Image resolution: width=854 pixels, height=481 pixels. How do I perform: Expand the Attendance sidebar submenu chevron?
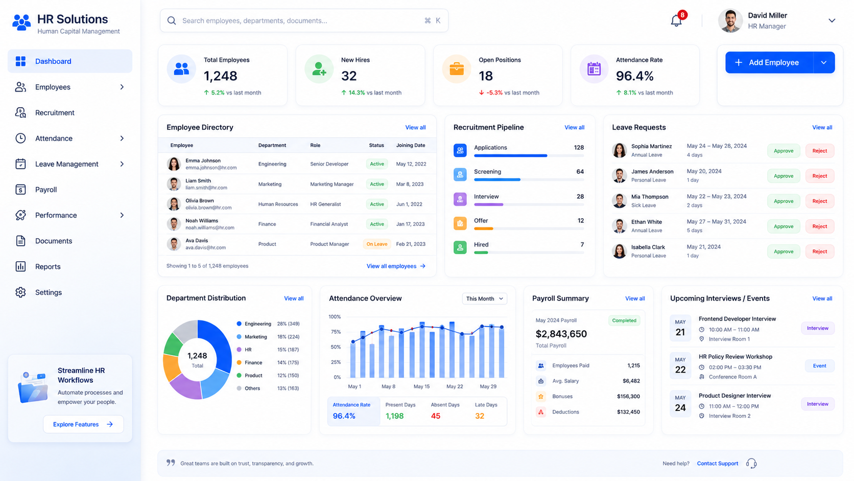122,138
